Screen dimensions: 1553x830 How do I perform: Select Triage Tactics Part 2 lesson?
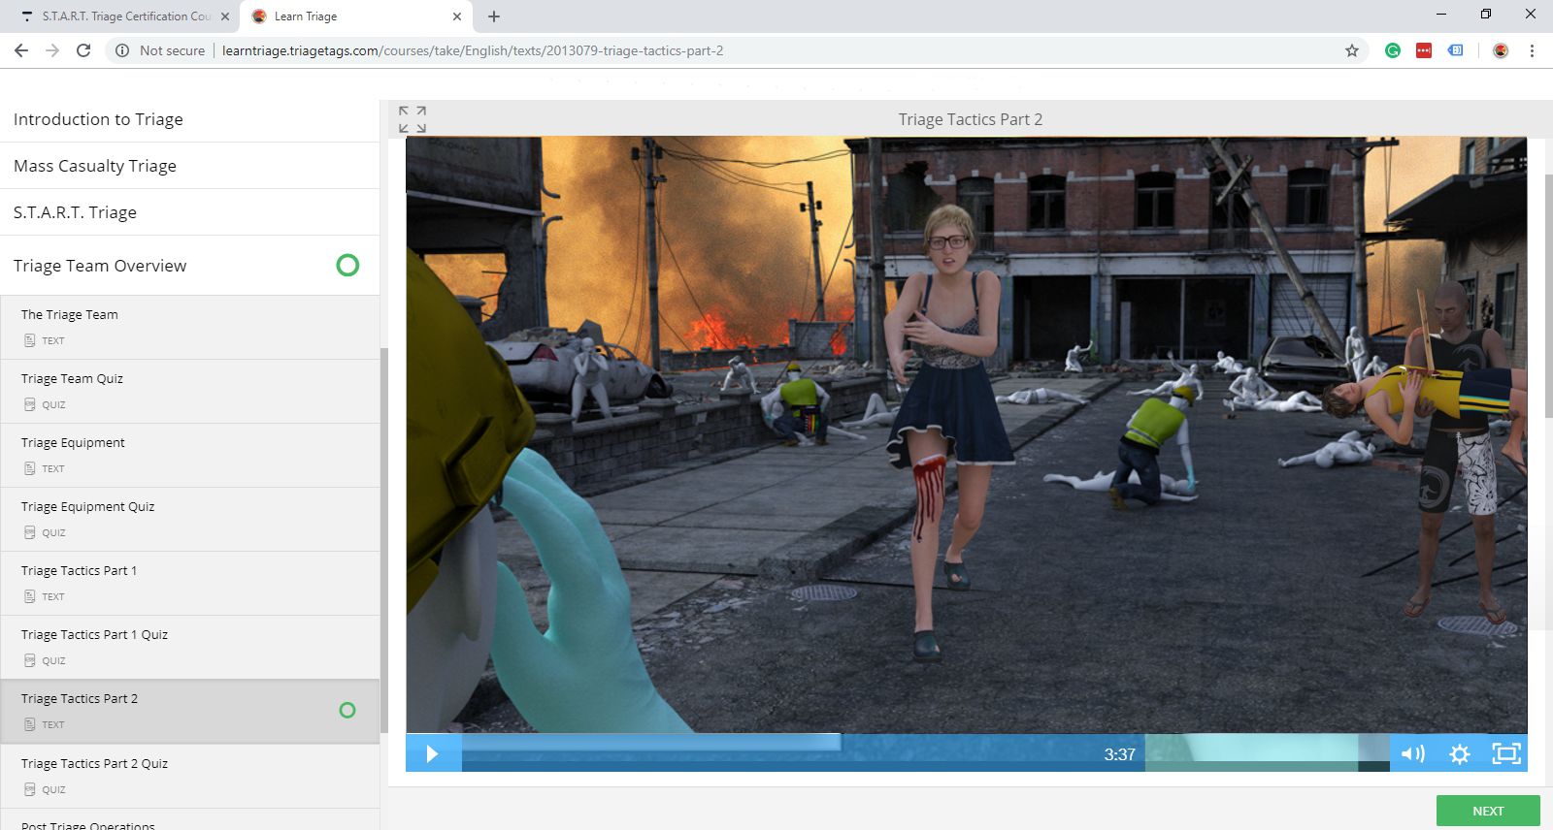[189, 712]
